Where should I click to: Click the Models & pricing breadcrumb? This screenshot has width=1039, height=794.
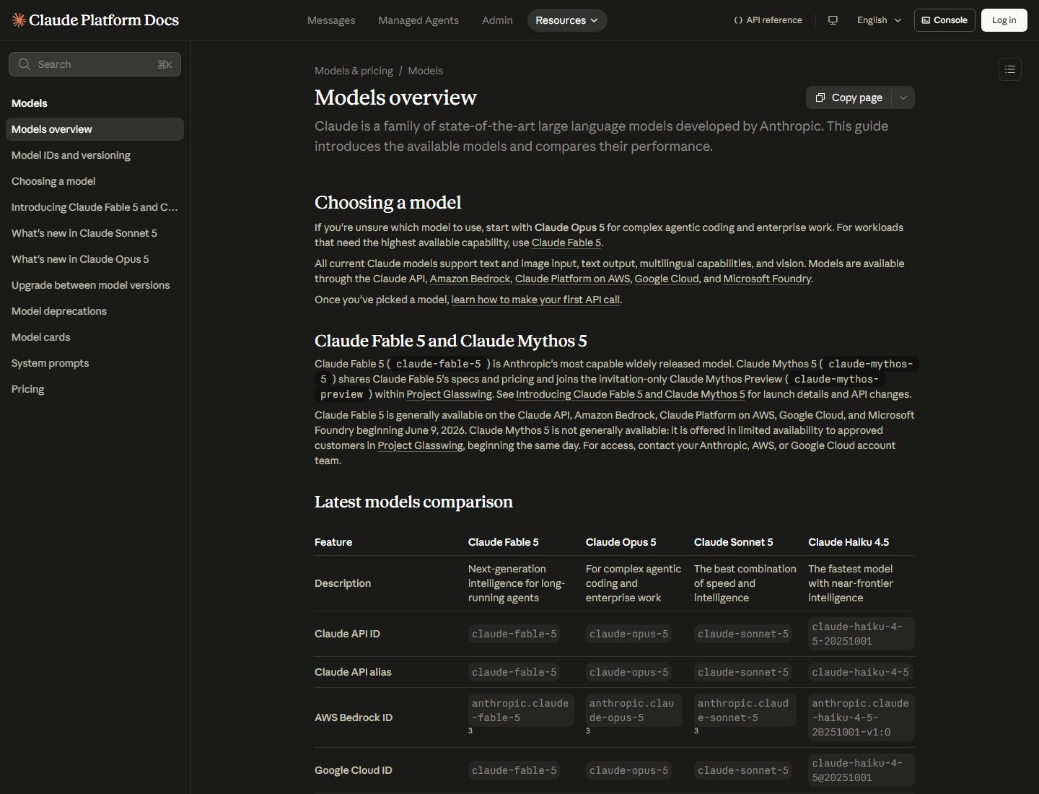tap(354, 71)
